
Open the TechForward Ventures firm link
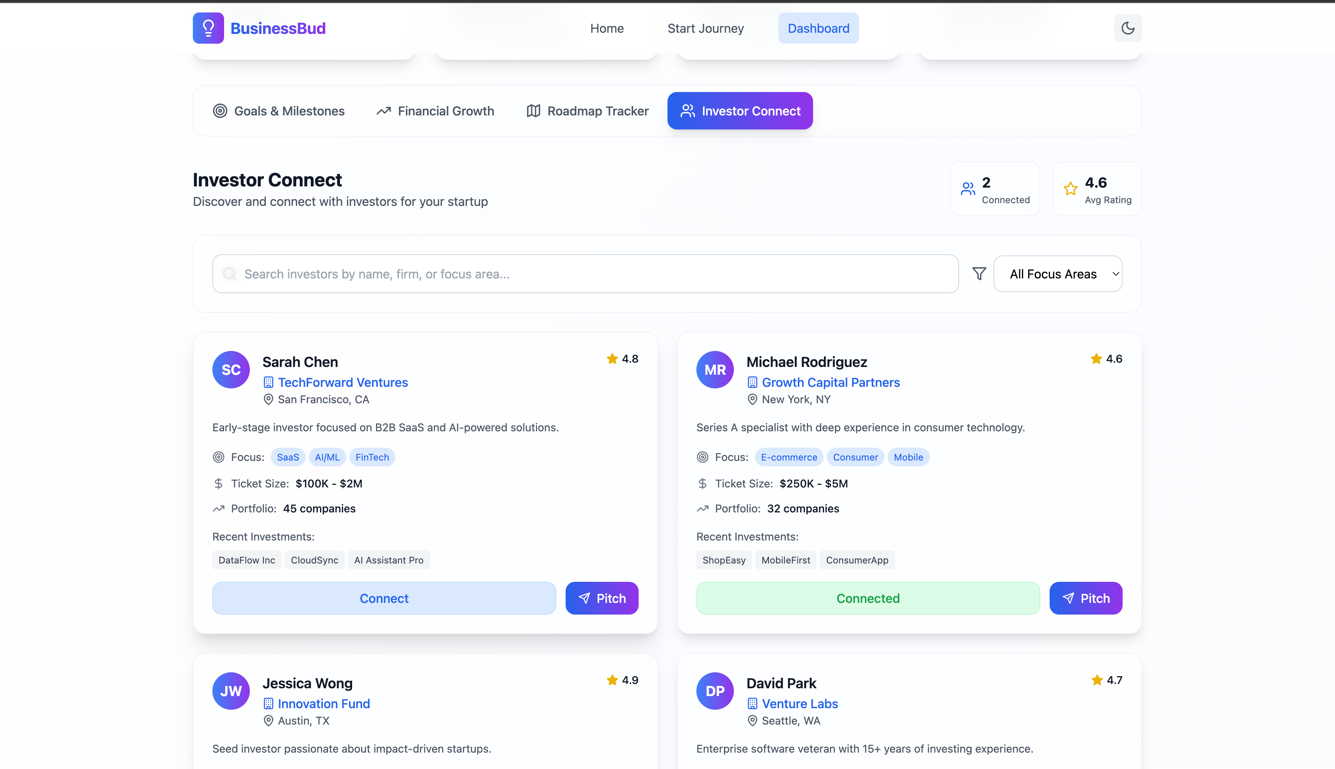tap(343, 383)
